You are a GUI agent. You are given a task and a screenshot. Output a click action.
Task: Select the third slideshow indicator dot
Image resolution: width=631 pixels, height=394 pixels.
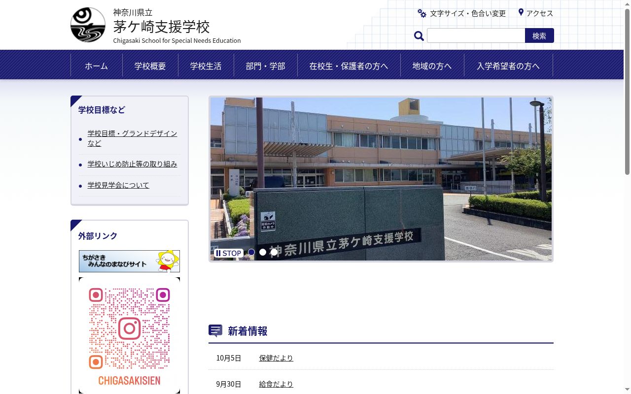(274, 252)
